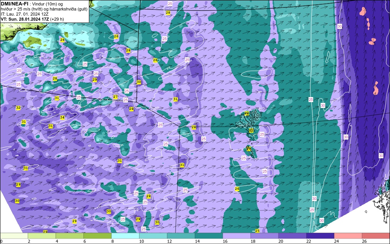This screenshot has height=244, width=390.
Task: Click the yellow 34 max gust label
Action: [62, 118]
